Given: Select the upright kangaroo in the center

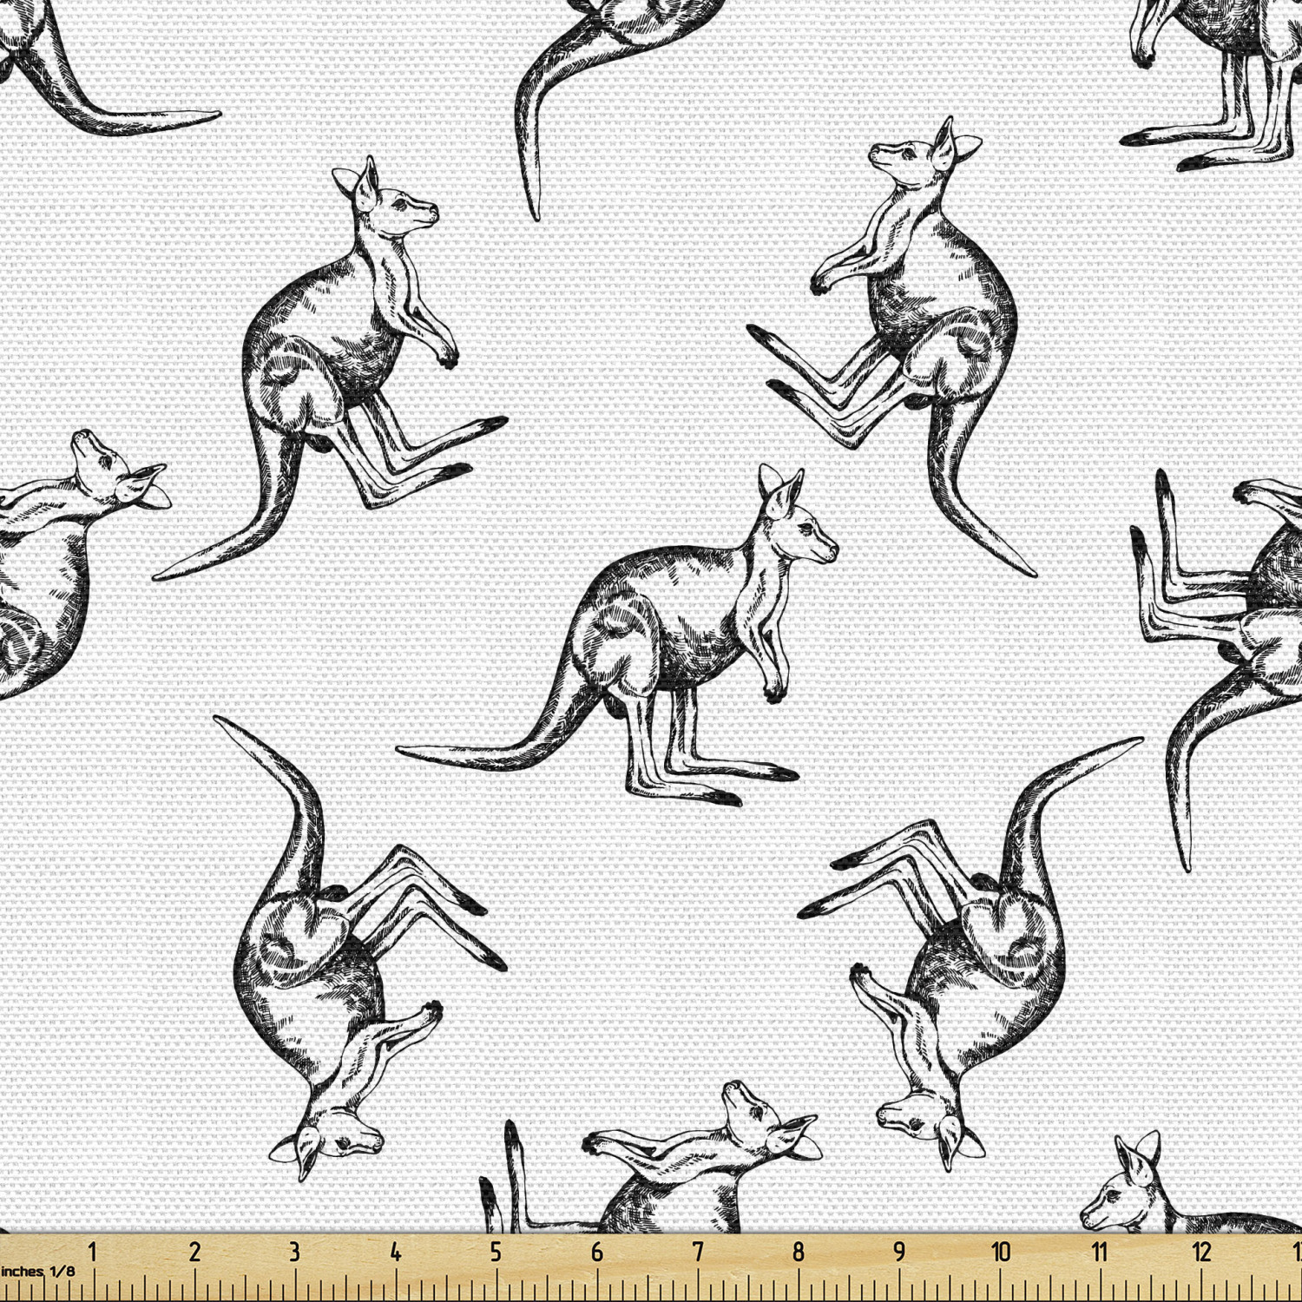Looking at the screenshot, I should (x=618, y=635).
